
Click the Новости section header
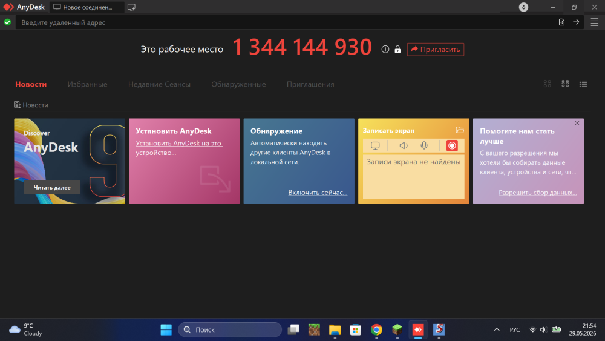pos(31,105)
